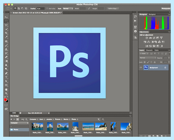The width and height of the screenshot is (174, 140).
Task: Toggle lock all in Layers panel
Action: pyautogui.click(x=155, y=62)
